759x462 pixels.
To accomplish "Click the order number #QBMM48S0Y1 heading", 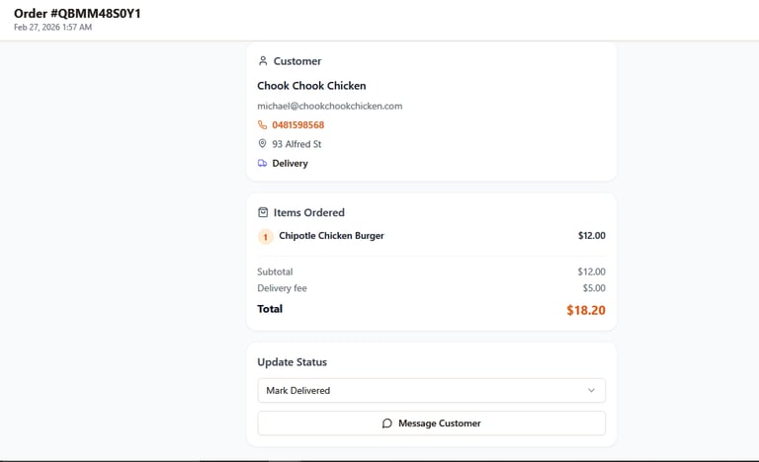I will coord(77,13).
